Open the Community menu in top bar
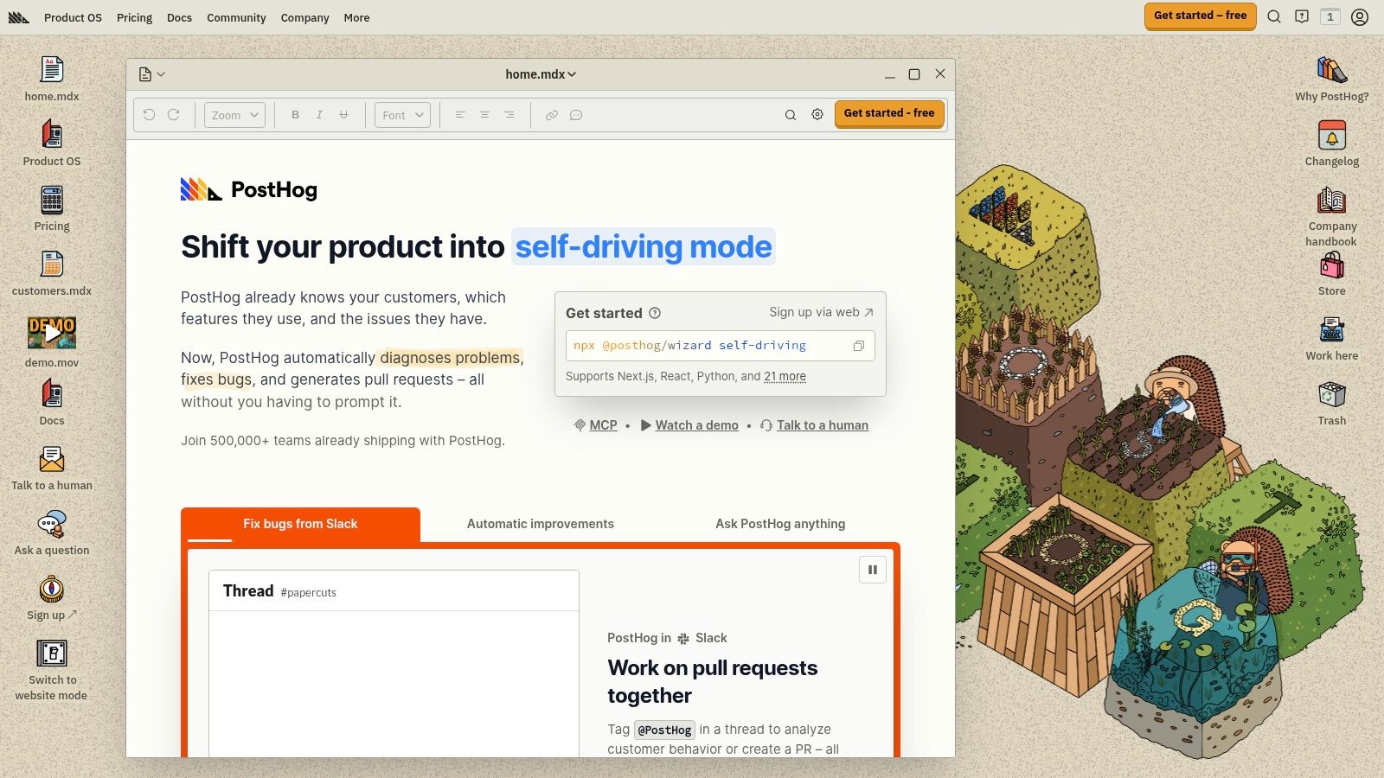1384x778 pixels. tap(236, 17)
